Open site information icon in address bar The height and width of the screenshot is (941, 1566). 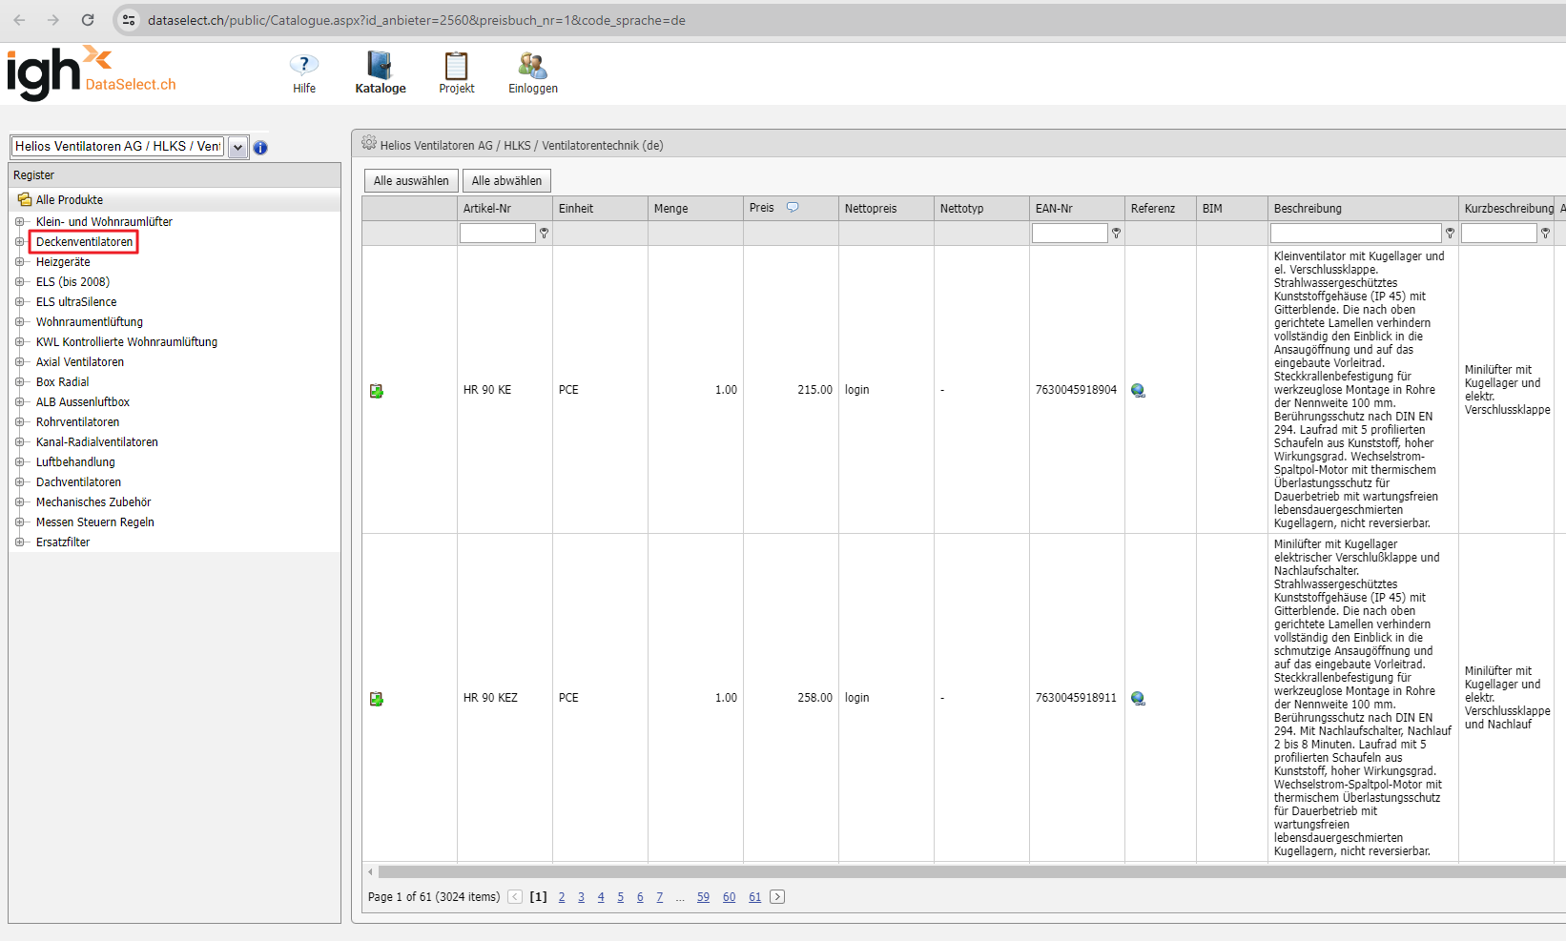tap(129, 20)
